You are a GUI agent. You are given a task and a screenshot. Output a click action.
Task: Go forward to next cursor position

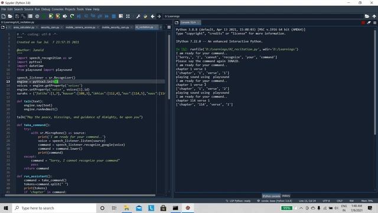tap(159, 16)
